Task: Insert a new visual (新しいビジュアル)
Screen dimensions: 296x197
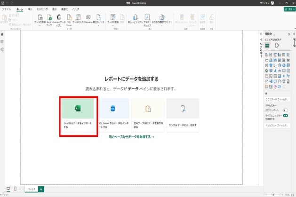Action: click(x=136, y=19)
